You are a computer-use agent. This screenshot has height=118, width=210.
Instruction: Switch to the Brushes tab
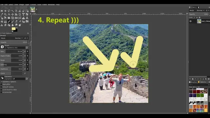click(193, 82)
